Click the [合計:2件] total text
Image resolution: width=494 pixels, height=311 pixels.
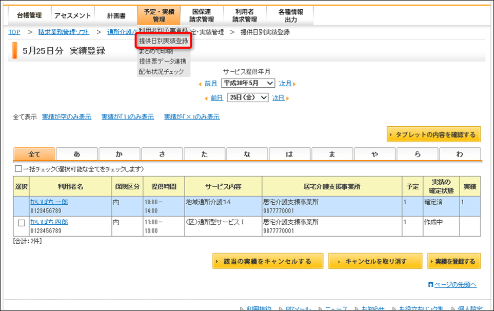click(27, 241)
